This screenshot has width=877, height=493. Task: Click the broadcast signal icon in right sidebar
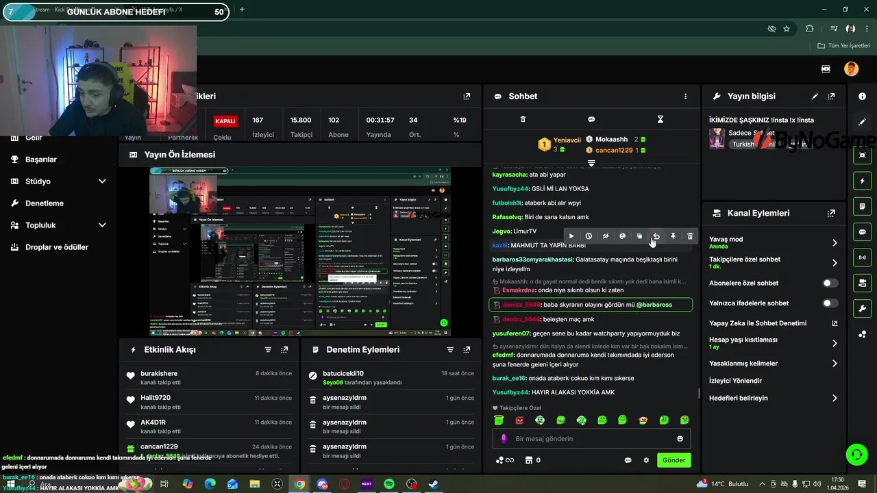tap(863, 257)
